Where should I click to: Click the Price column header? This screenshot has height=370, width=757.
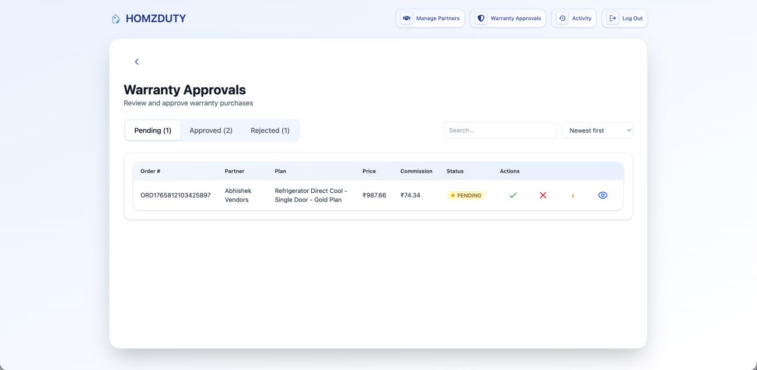click(369, 171)
